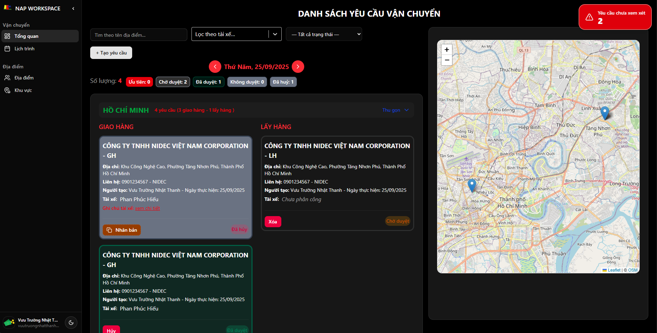Open the unreviewed requests warning alert

coord(615,17)
